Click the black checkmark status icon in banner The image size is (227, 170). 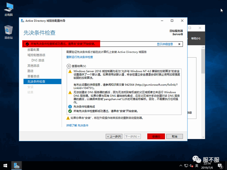[x=27, y=44]
